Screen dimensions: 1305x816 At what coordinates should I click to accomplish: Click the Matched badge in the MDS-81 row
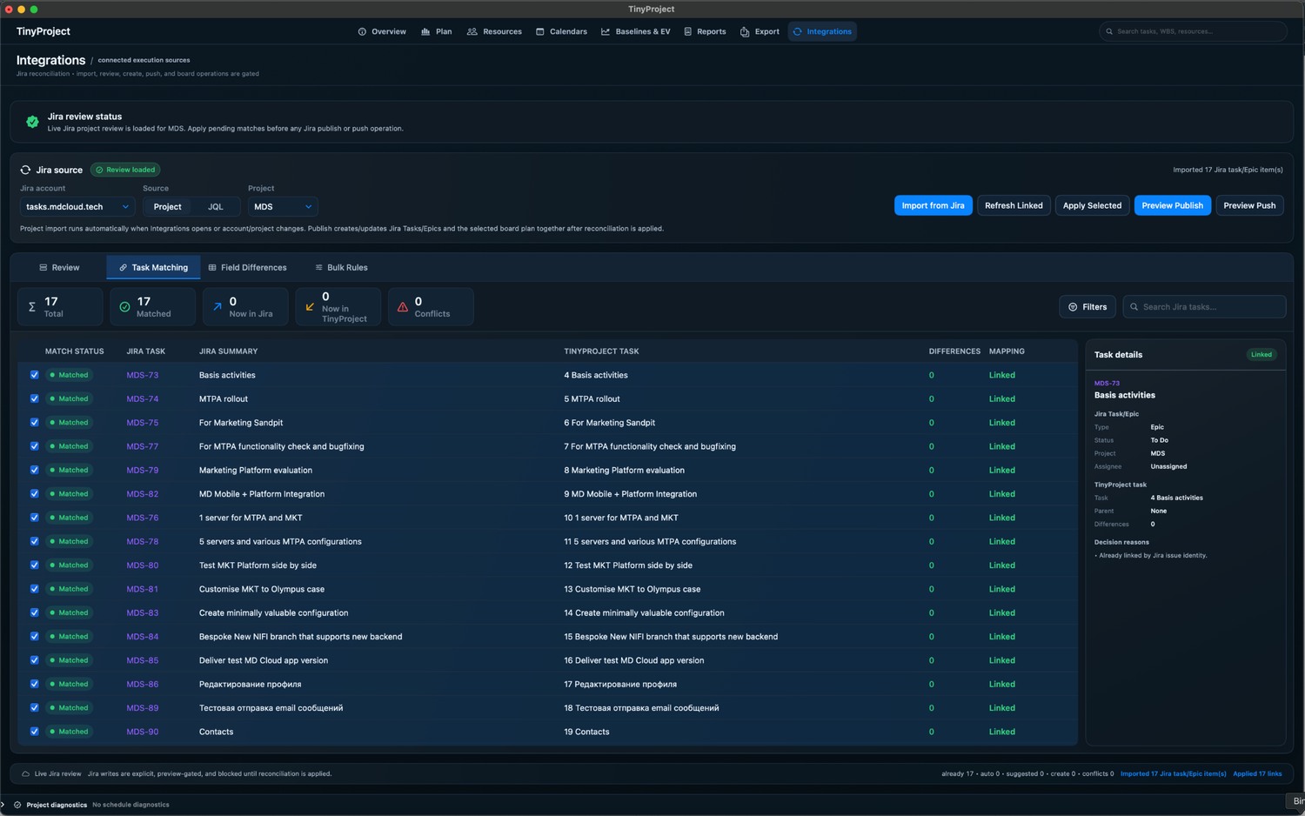pos(69,589)
